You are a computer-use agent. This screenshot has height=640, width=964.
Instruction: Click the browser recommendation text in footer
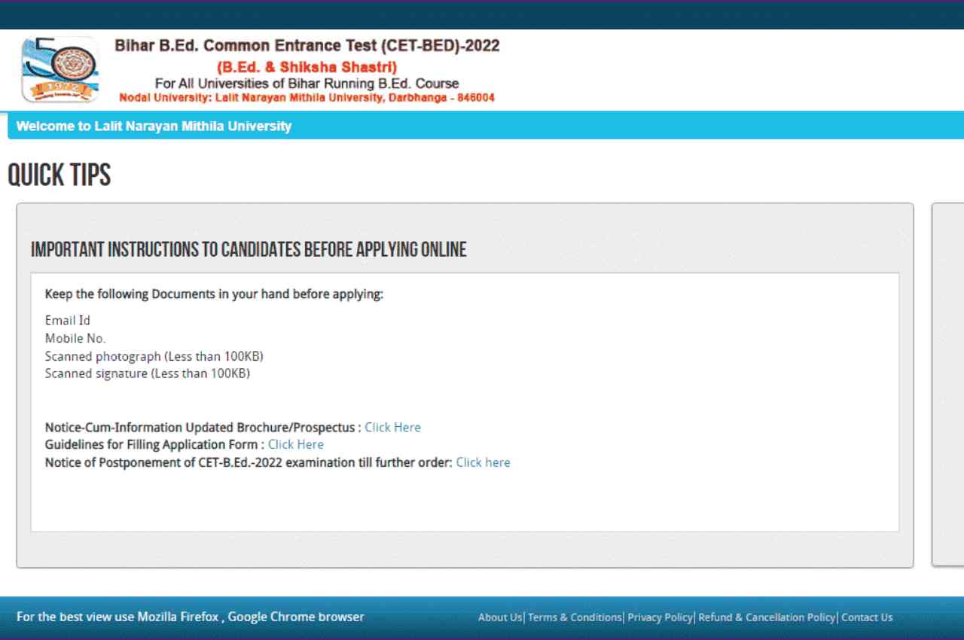pos(190,617)
